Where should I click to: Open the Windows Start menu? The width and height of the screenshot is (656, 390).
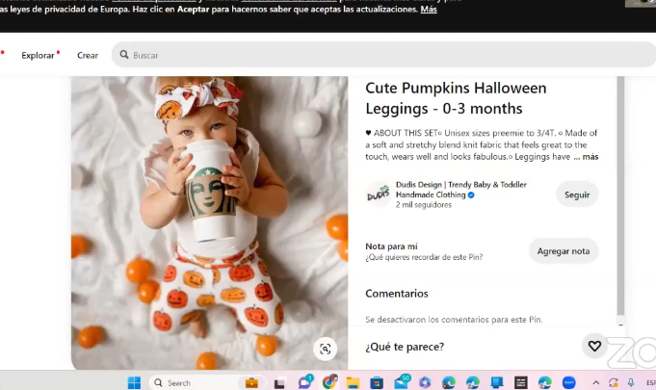point(134,382)
